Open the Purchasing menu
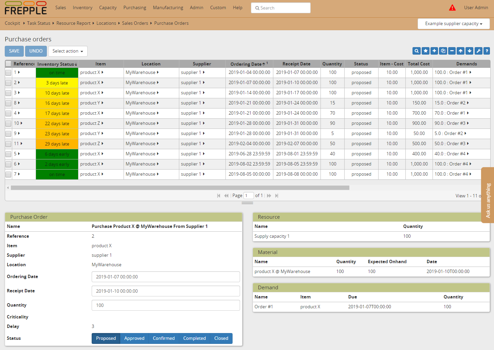The width and height of the screenshot is (494, 350). (134, 7)
